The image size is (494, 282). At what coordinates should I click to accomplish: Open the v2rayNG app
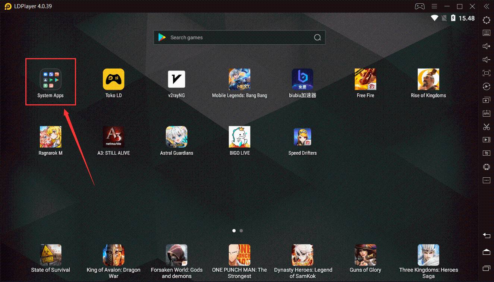pyautogui.click(x=176, y=79)
